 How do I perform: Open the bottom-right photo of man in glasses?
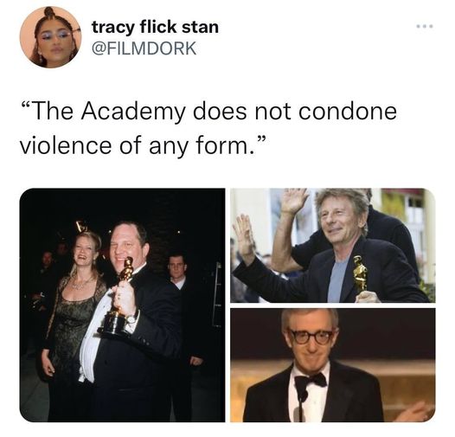[x=333, y=365]
